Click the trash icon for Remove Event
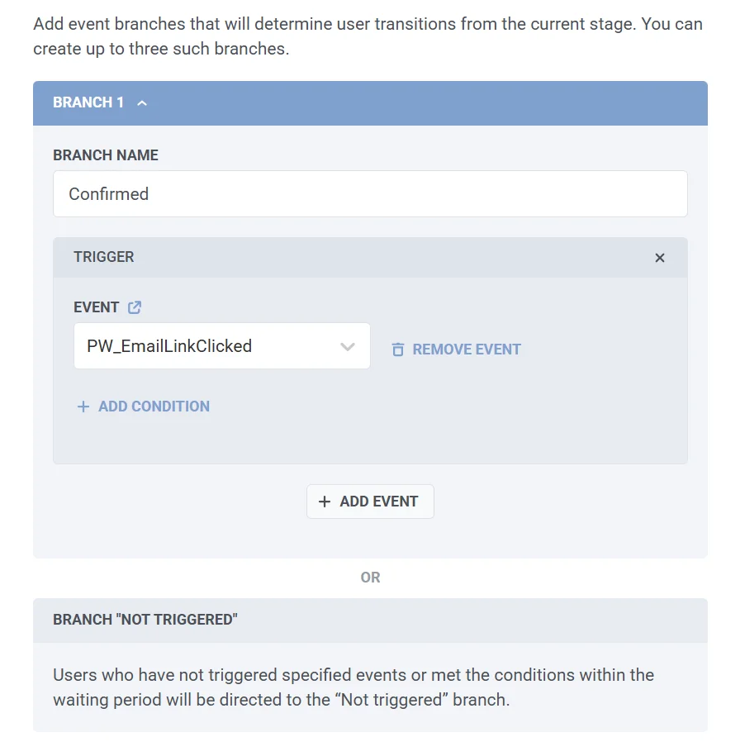The image size is (745, 756). [x=398, y=349]
